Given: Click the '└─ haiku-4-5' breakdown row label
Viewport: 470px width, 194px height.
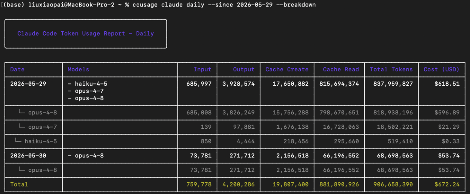Looking at the screenshot, I should [x=35, y=141].
